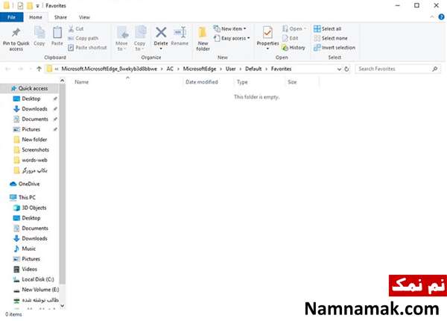The width and height of the screenshot is (447, 321).
Task: Click the Copy ribbon icon
Action: (x=39, y=33)
